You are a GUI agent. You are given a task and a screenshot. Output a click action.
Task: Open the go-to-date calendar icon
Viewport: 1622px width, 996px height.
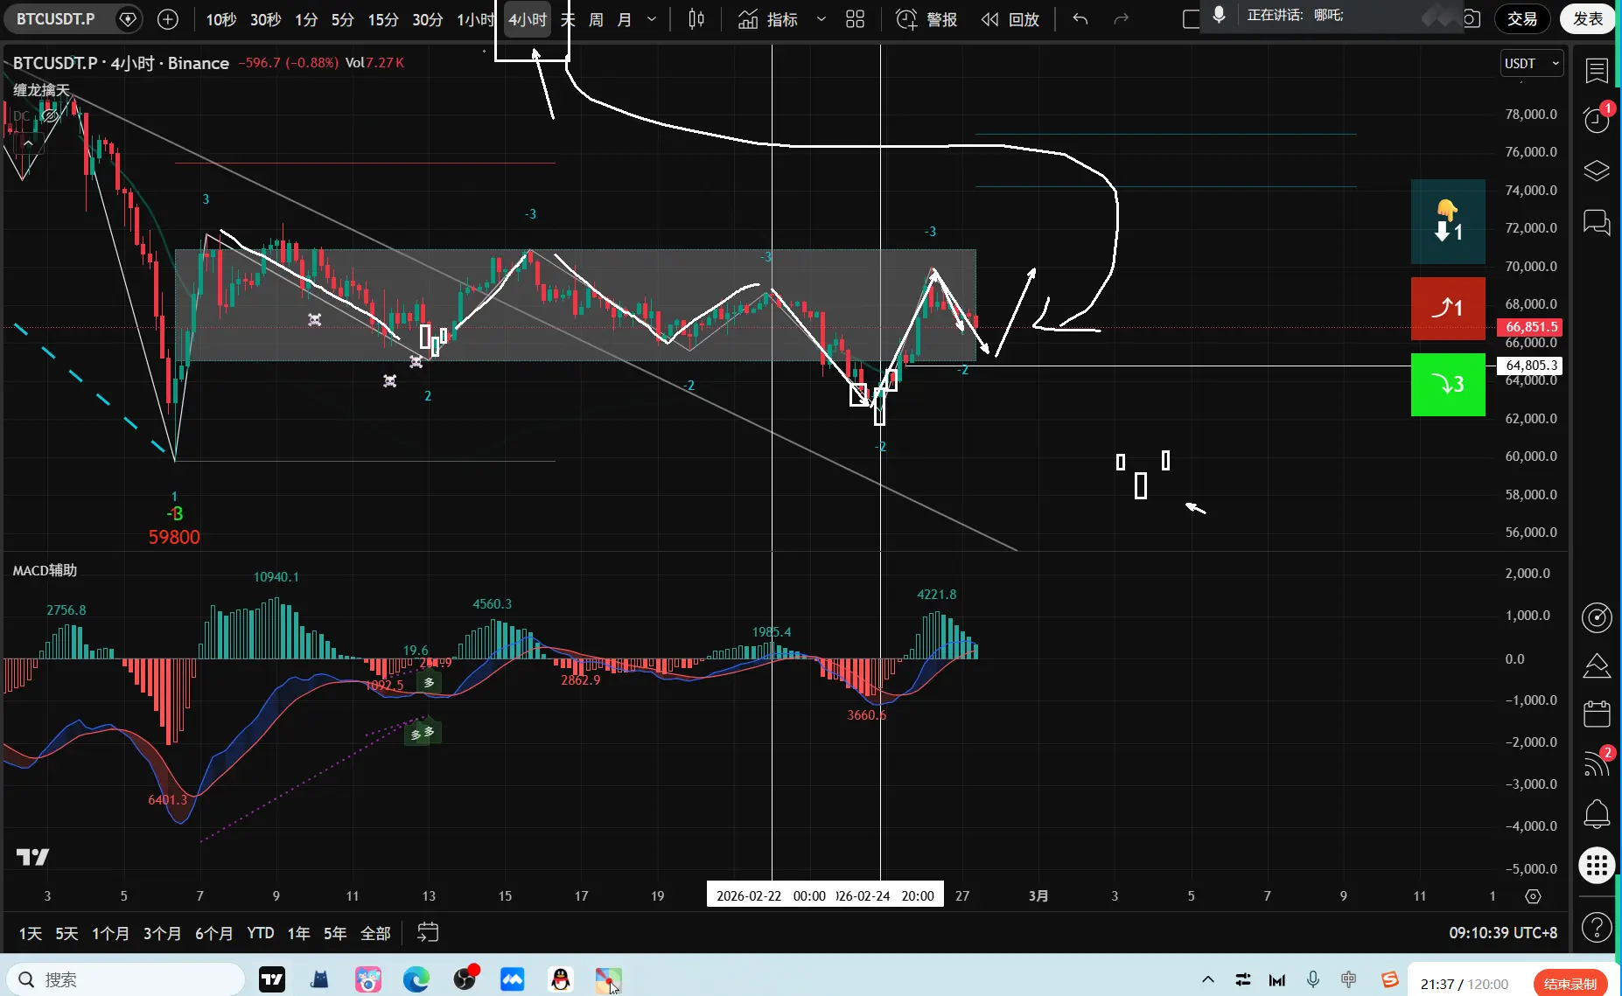(x=428, y=933)
